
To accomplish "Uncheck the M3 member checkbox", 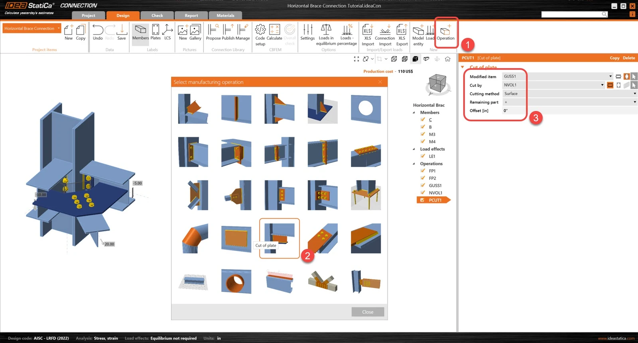I will click(x=423, y=134).
